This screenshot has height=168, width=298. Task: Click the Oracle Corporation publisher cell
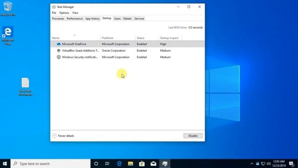coord(114,51)
